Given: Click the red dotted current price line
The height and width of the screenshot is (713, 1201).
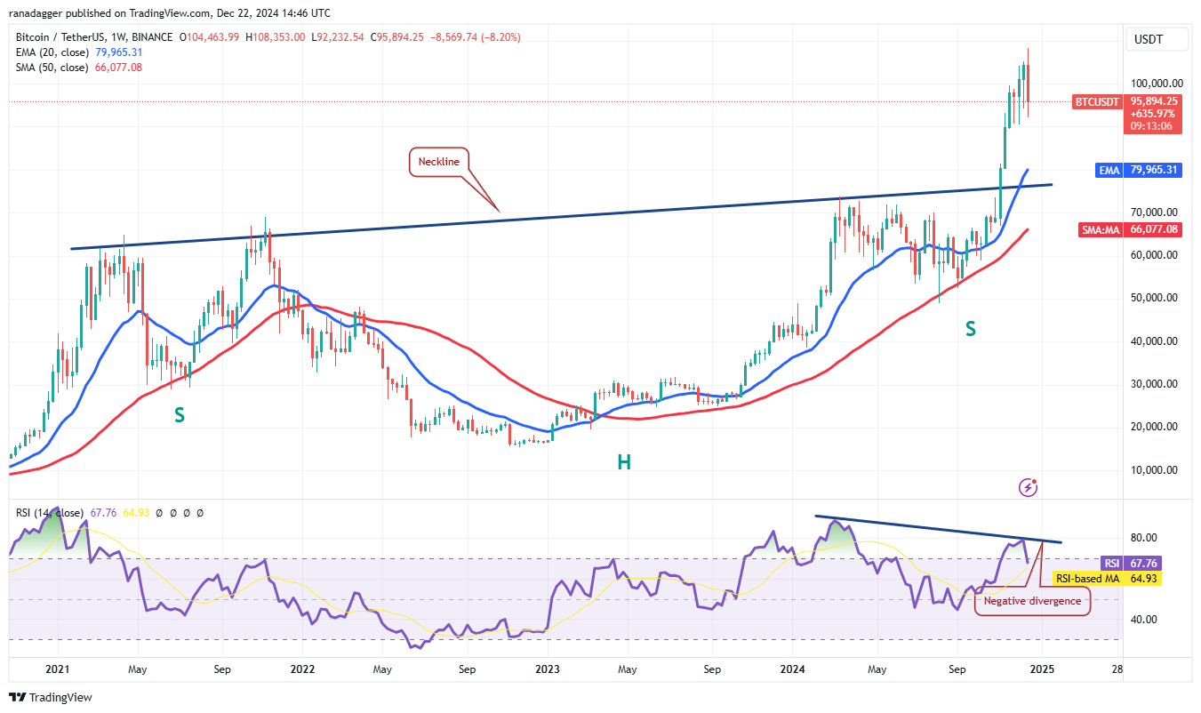Looking at the screenshot, I should click(533, 100).
